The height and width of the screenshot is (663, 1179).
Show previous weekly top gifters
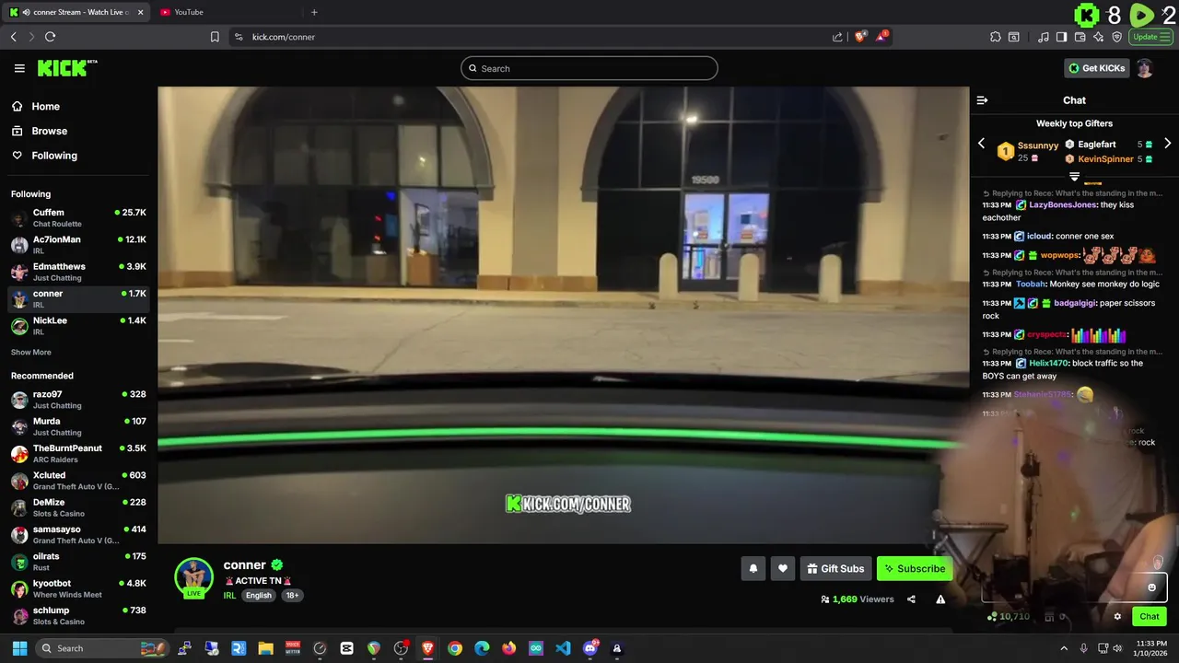pos(981,144)
